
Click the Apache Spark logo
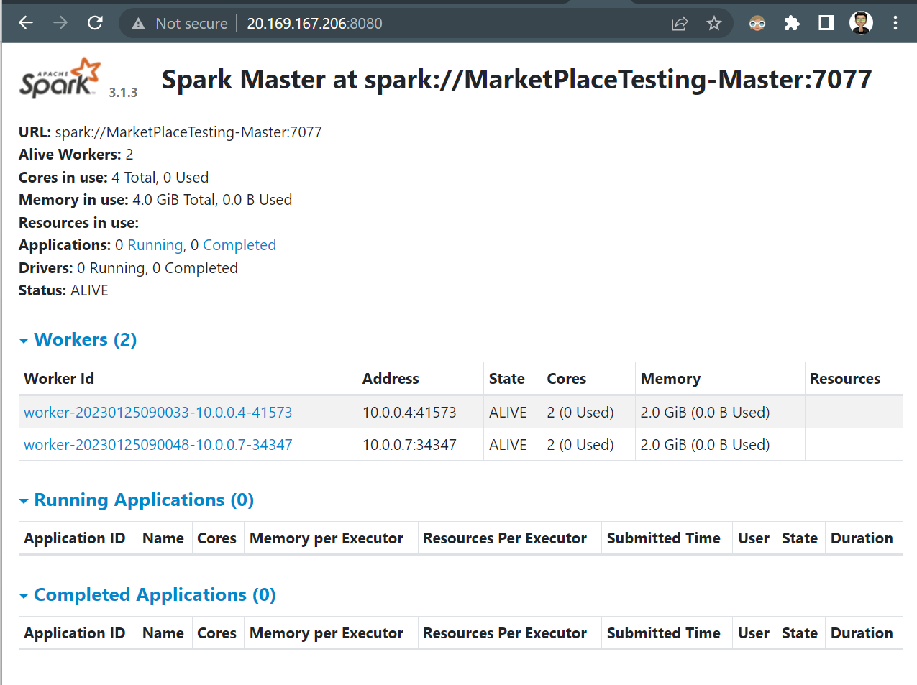point(60,78)
